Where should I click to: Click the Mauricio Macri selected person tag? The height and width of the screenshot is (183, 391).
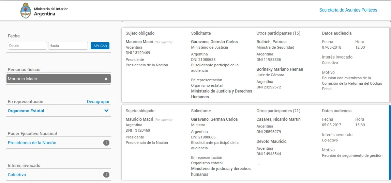[x=59, y=79]
